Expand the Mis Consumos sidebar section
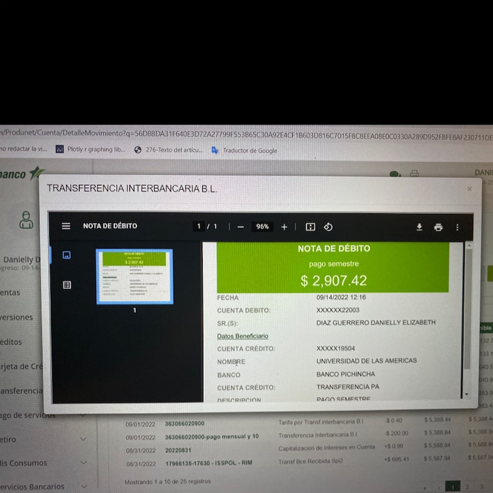 [83, 463]
